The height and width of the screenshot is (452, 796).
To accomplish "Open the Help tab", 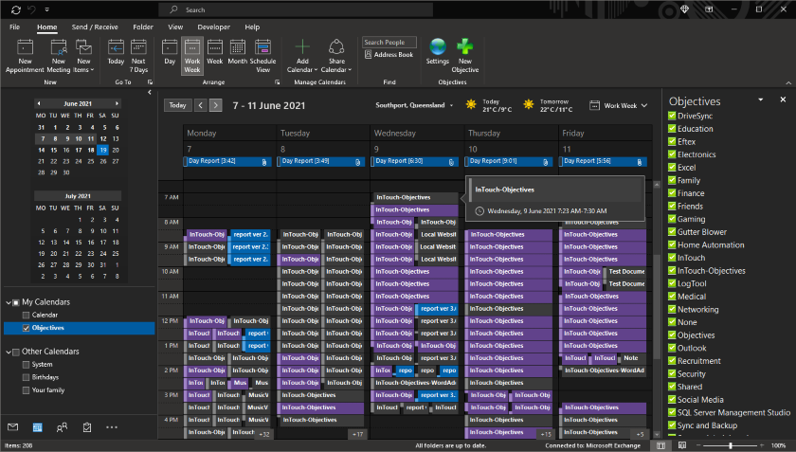I will (252, 27).
